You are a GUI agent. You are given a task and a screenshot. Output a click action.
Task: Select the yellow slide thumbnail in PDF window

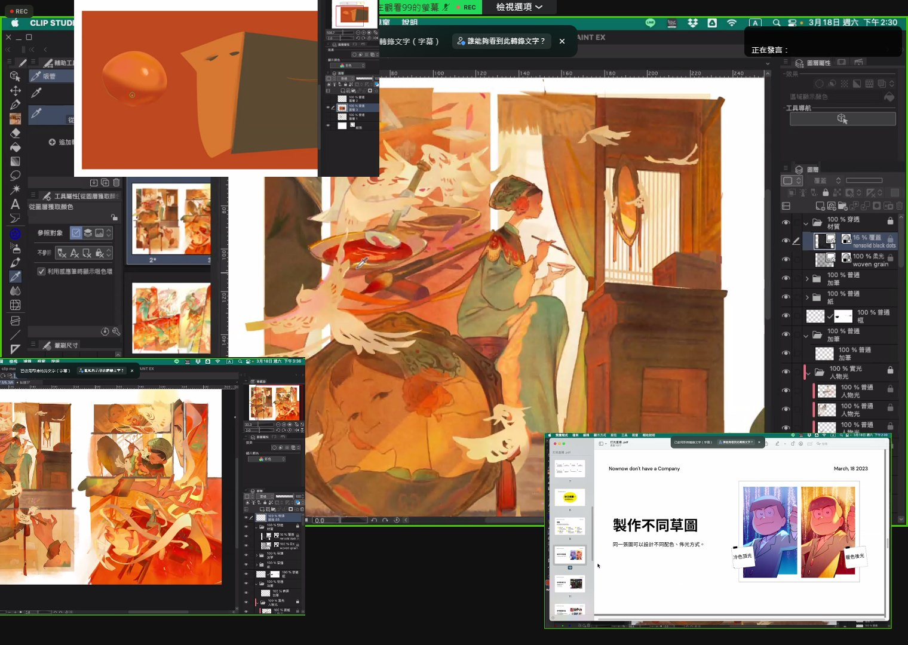point(569,497)
